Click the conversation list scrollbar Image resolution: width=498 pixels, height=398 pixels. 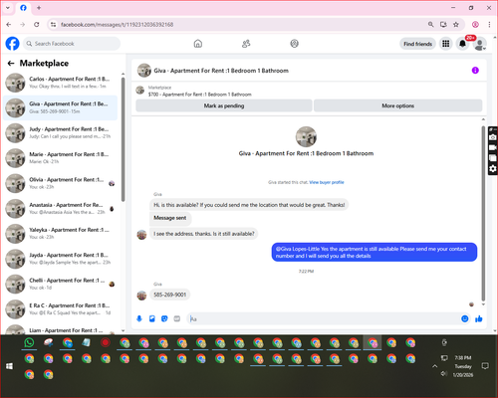click(x=124, y=139)
